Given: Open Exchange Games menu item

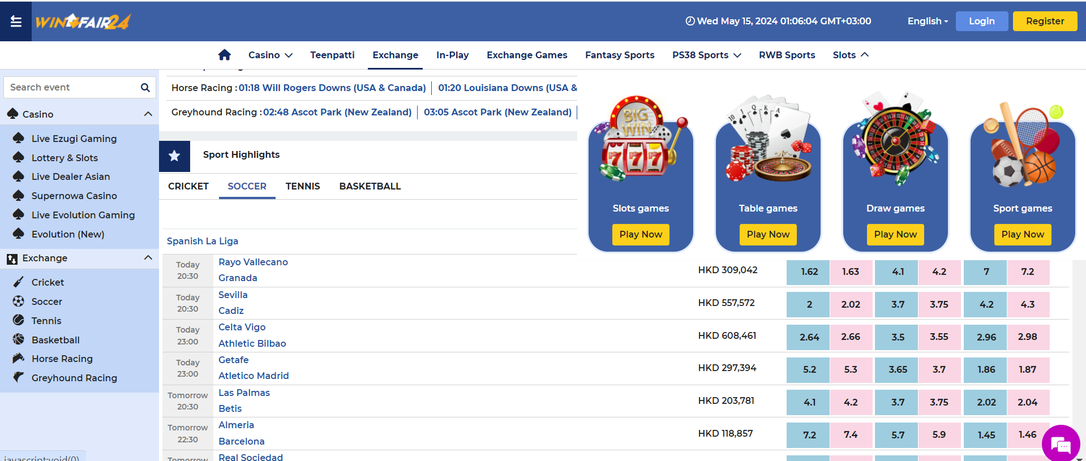Looking at the screenshot, I should pyautogui.click(x=527, y=55).
